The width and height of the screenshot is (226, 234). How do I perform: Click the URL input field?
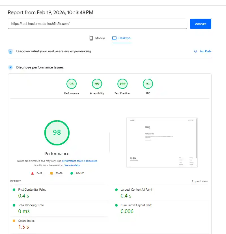coord(97,24)
